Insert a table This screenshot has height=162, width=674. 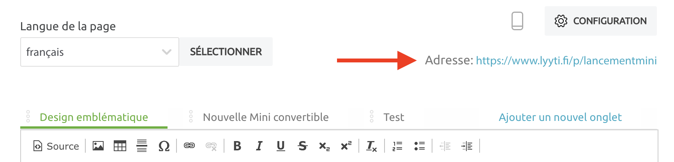120,146
